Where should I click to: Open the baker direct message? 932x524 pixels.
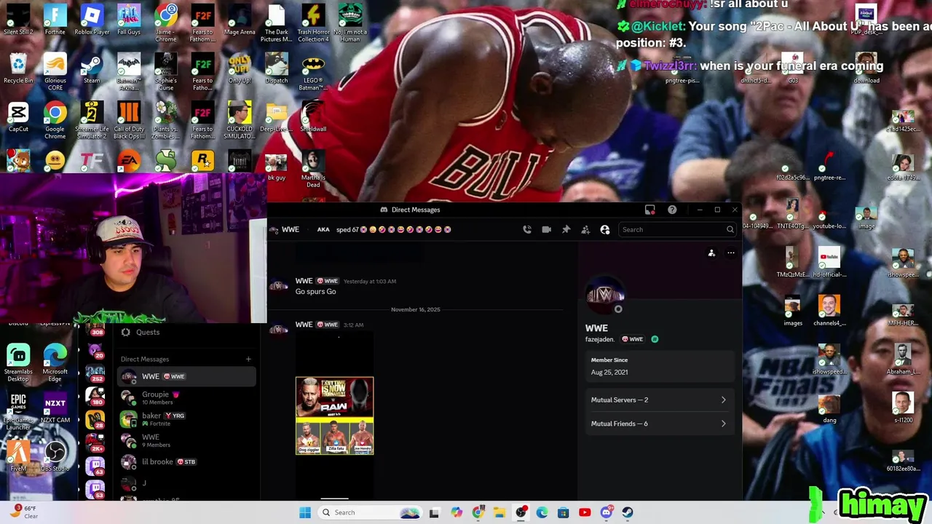186,419
